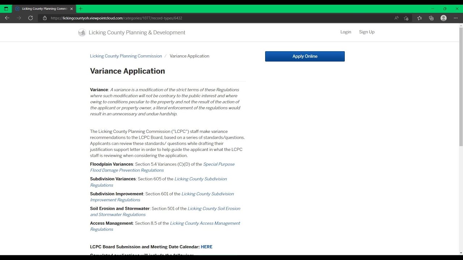Click the Soil Erosion and Stormwater bold label
Image resolution: width=463 pixels, height=260 pixels.
click(120, 209)
